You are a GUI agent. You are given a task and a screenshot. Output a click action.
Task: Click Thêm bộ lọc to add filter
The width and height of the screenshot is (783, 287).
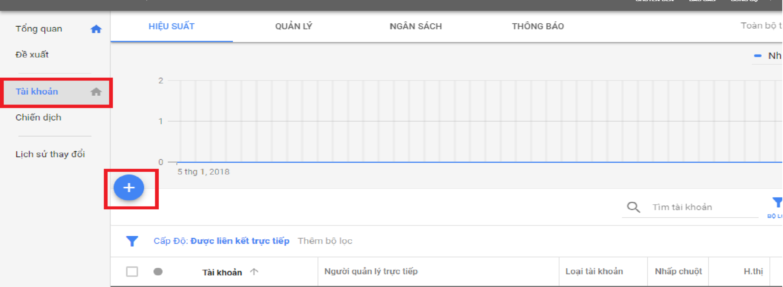pos(325,241)
